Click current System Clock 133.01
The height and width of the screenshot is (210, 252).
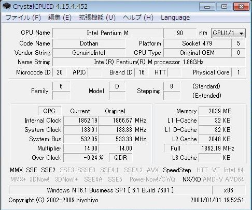81,130
